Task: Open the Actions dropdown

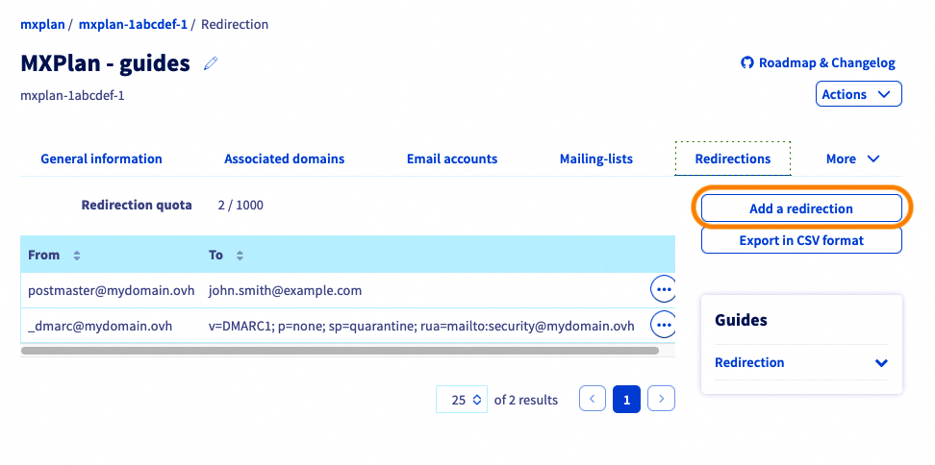Action: 858,94
